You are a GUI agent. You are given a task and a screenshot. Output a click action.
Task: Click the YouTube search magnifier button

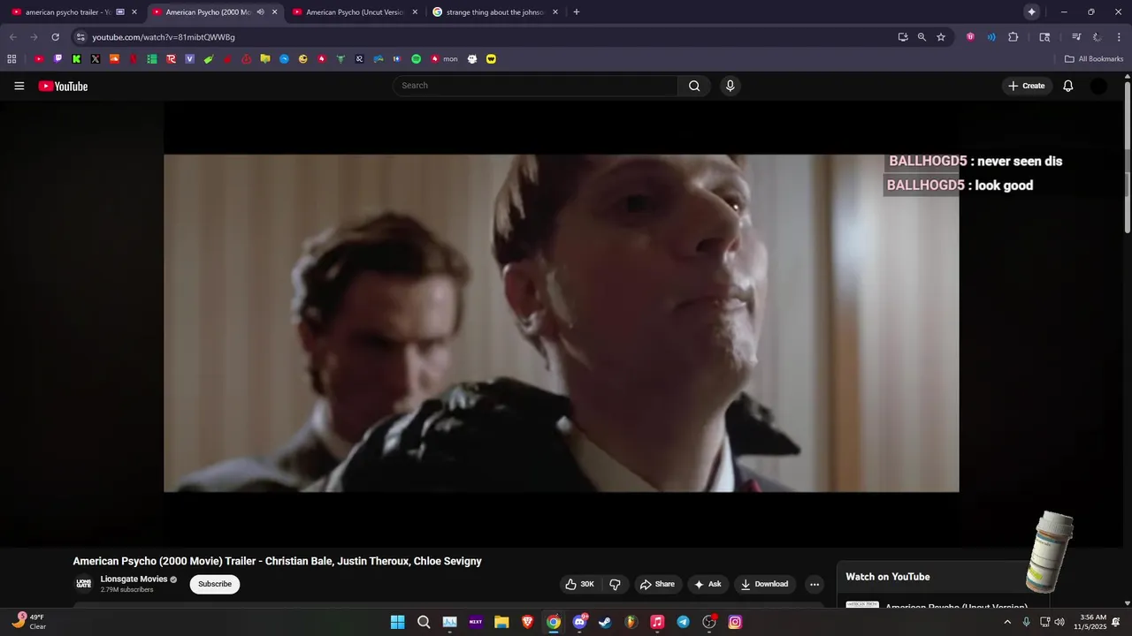click(694, 86)
